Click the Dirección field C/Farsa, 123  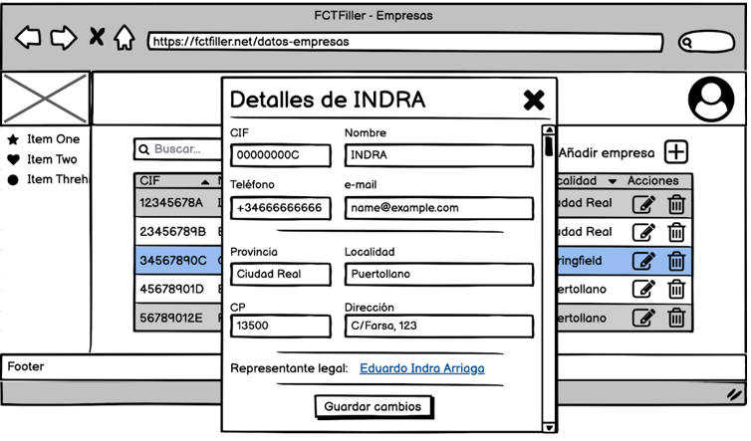(438, 326)
